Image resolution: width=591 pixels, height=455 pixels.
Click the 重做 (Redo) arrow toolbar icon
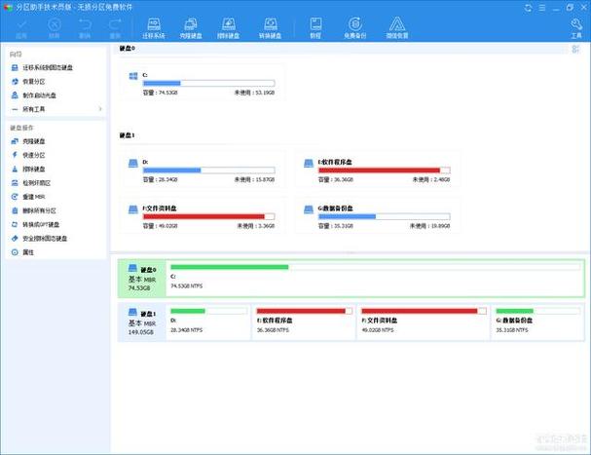coord(115,28)
